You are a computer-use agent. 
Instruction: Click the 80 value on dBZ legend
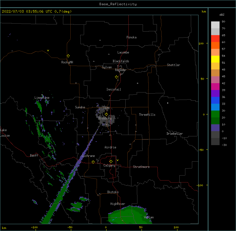coord(223,22)
